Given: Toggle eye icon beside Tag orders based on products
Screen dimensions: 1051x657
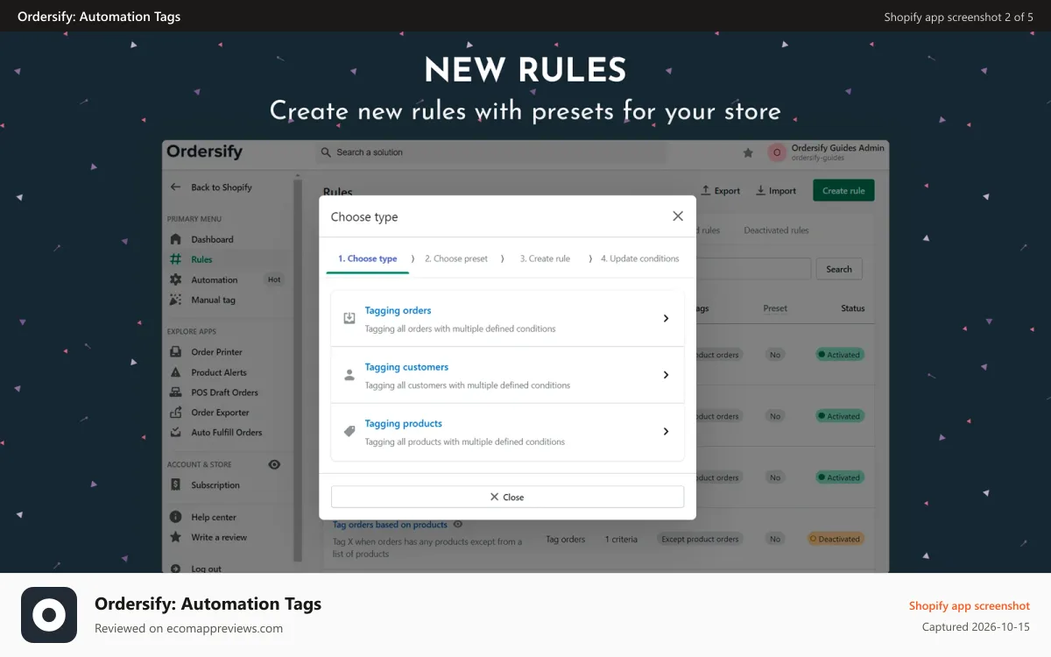Looking at the screenshot, I should click(x=458, y=525).
